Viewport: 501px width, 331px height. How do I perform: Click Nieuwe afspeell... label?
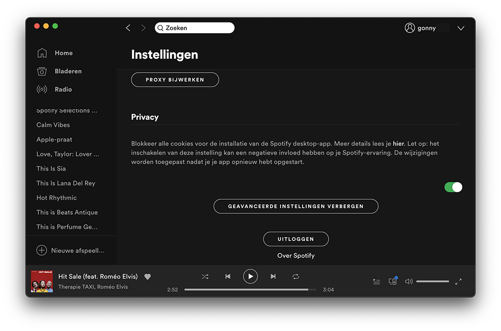tap(78, 250)
